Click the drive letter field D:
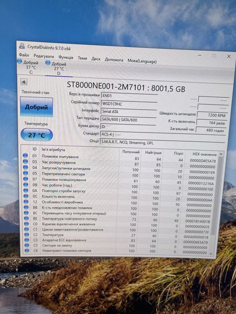 click(128, 127)
